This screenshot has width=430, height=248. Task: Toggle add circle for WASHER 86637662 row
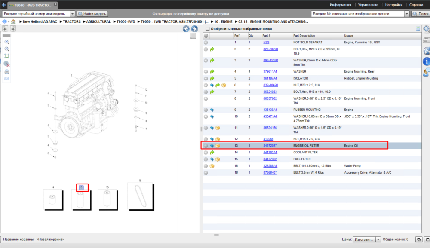coord(206,99)
